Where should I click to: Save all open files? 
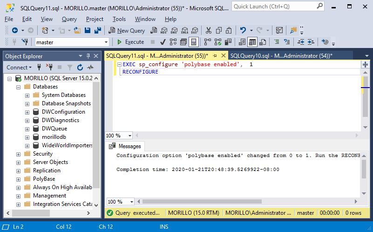[x=98, y=30]
